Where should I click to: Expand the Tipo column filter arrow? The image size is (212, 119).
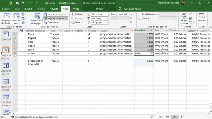point(61,31)
